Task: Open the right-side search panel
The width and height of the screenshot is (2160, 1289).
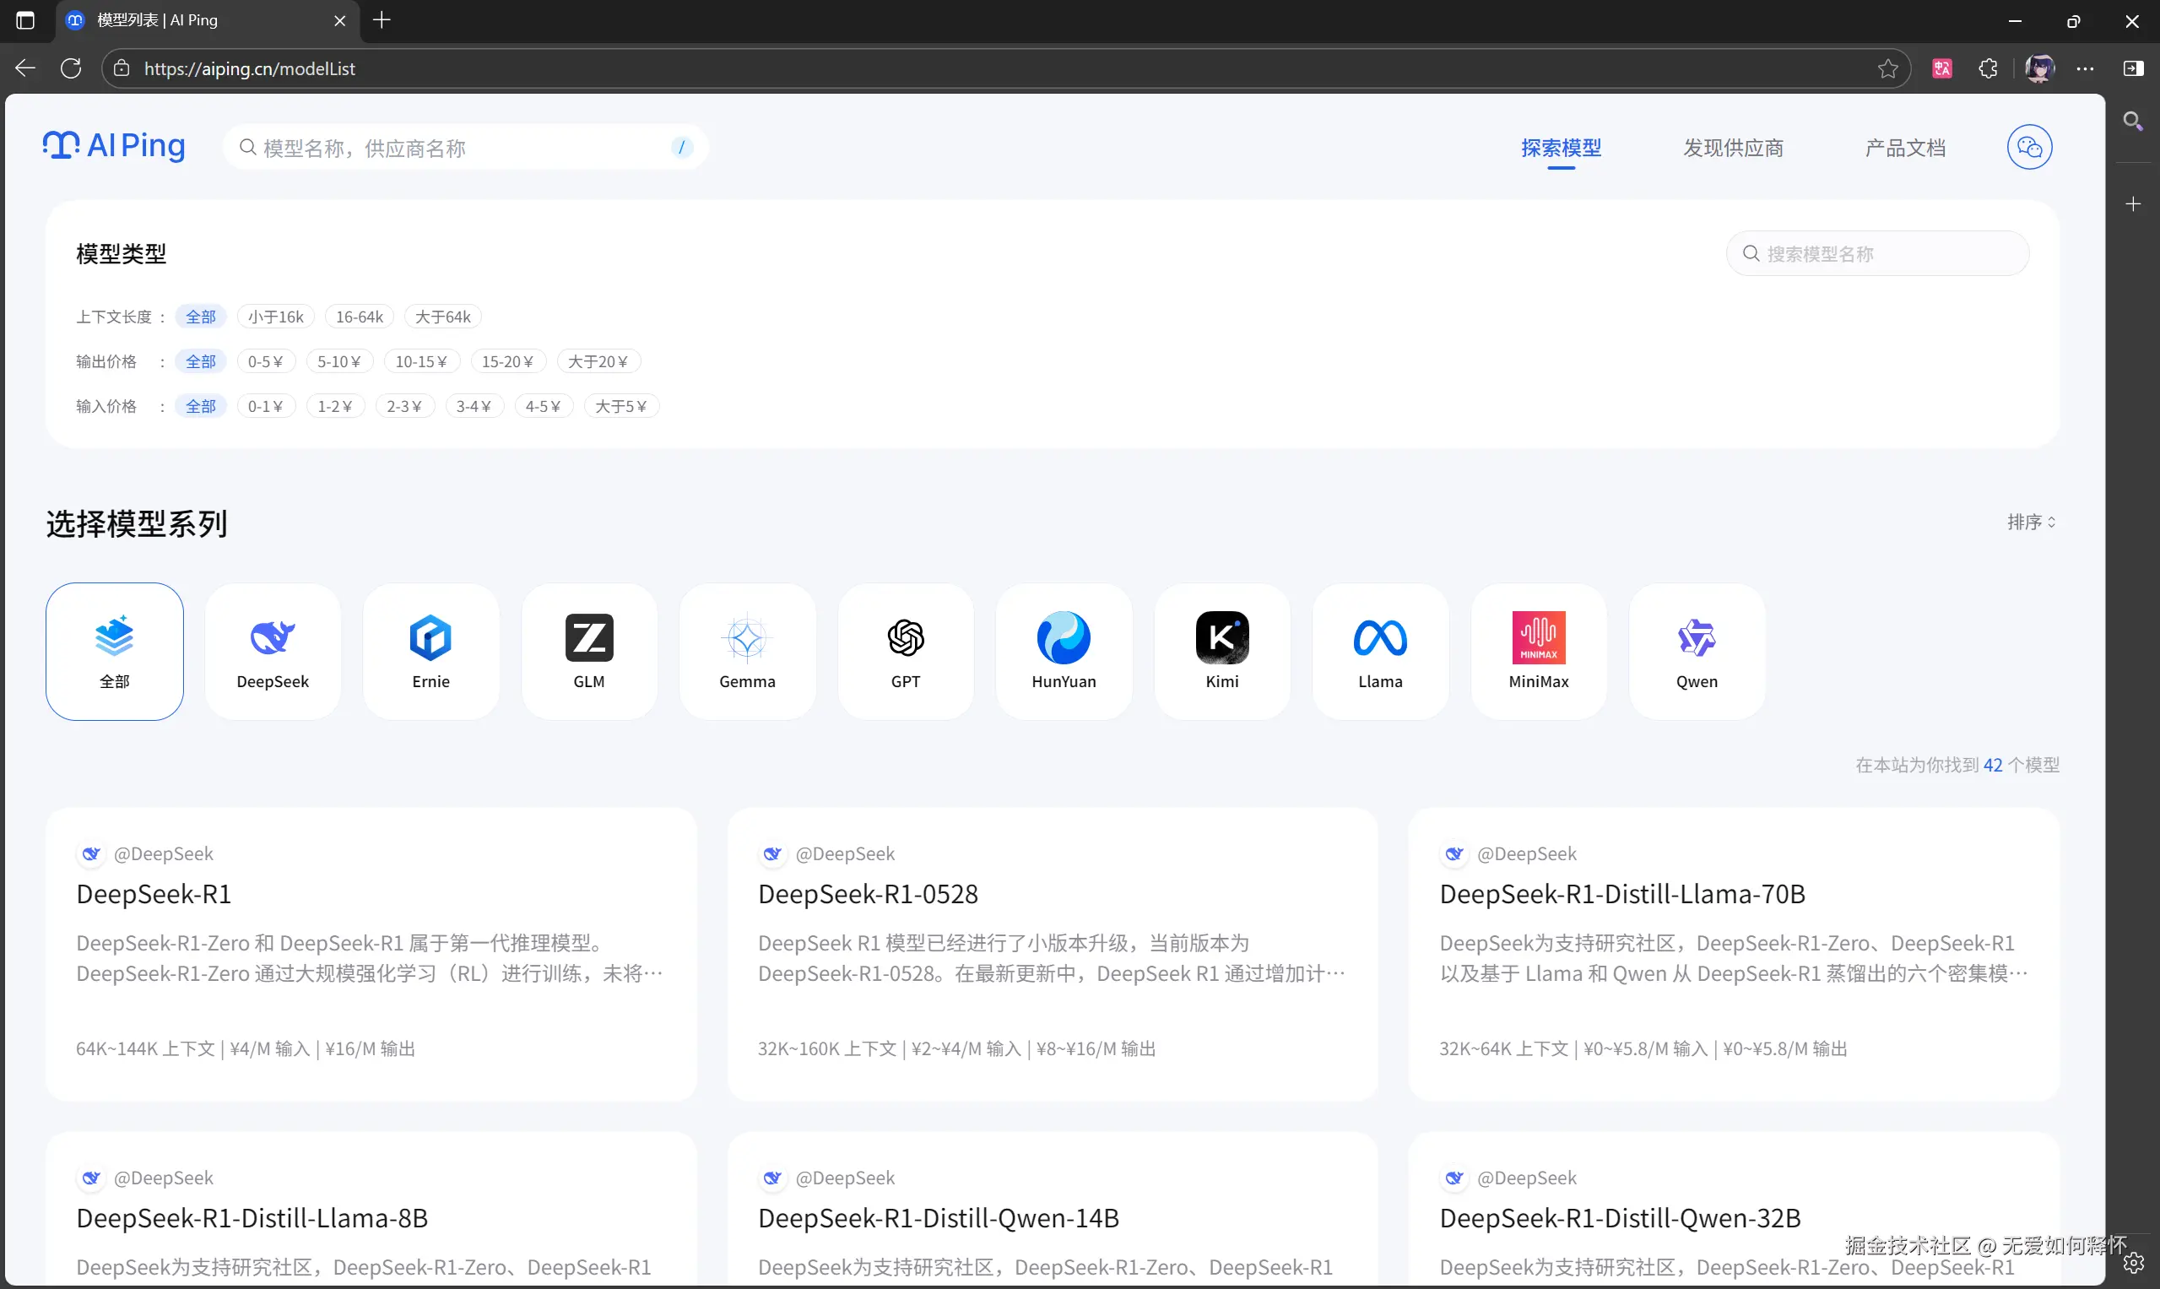Action: coord(2132,120)
